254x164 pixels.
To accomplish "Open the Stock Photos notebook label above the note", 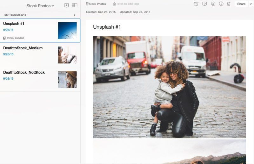I will [96, 4].
